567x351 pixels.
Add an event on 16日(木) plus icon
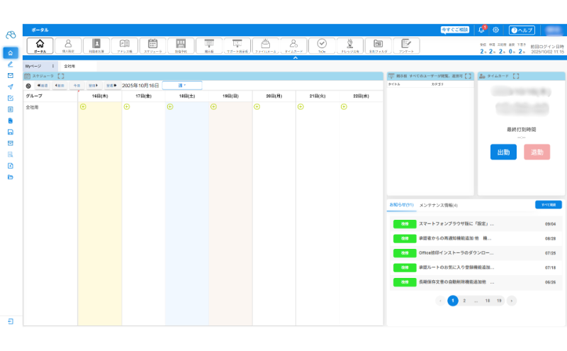(x=83, y=106)
